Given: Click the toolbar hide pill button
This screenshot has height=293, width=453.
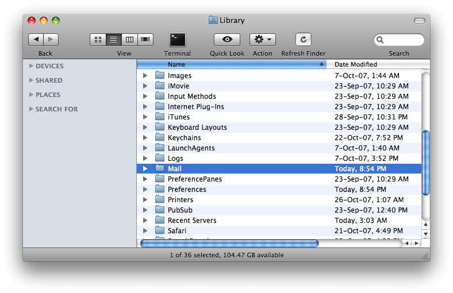Looking at the screenshot, I should pyautogui.click(x=419, y=21).
